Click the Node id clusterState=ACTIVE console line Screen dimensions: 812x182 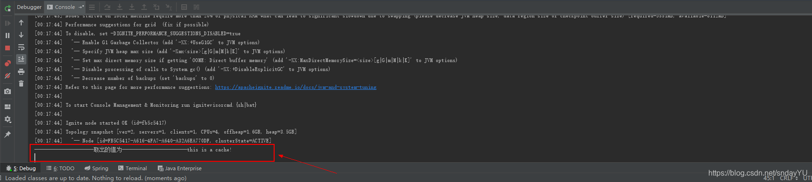153,141
